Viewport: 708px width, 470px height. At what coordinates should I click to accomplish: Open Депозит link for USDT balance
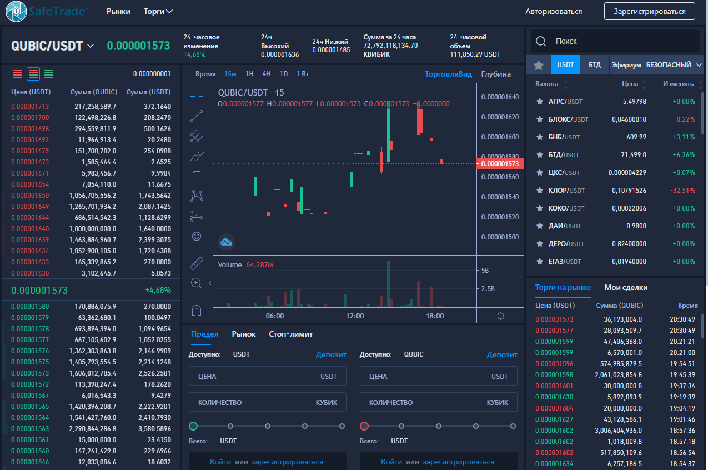click(x=332, y=354)
